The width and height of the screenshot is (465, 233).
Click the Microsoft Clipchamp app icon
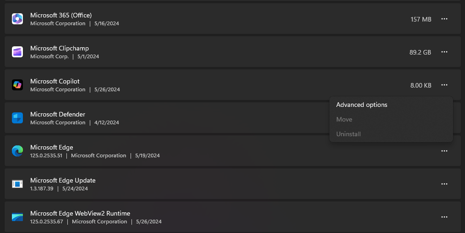(x=17, y=52)
